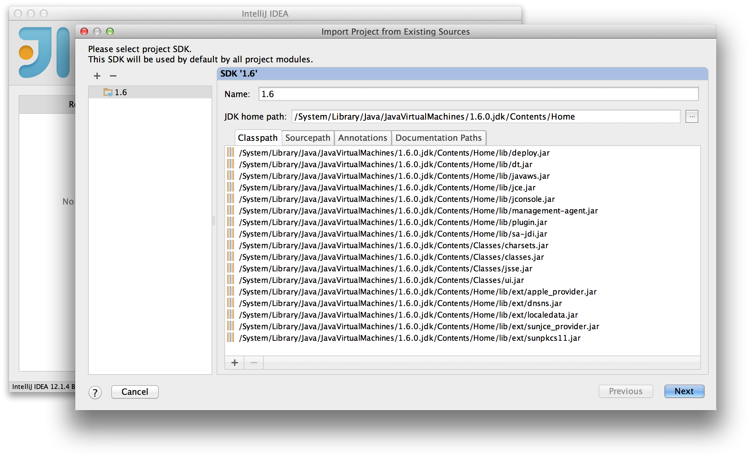
Task: Click the remove classpath entry minus button
Action: tap(254, 363)
